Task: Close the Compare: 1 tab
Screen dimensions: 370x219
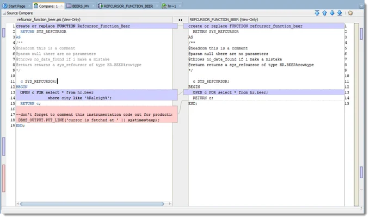Action: click(61, 6)
